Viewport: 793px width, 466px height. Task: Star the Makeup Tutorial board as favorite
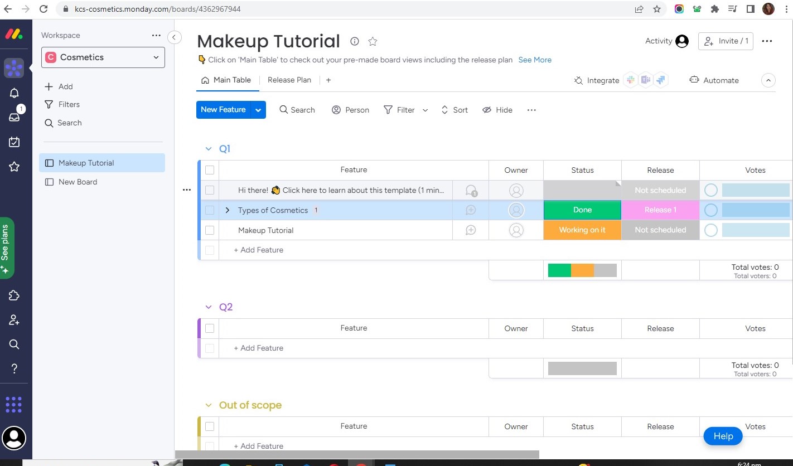373,41
